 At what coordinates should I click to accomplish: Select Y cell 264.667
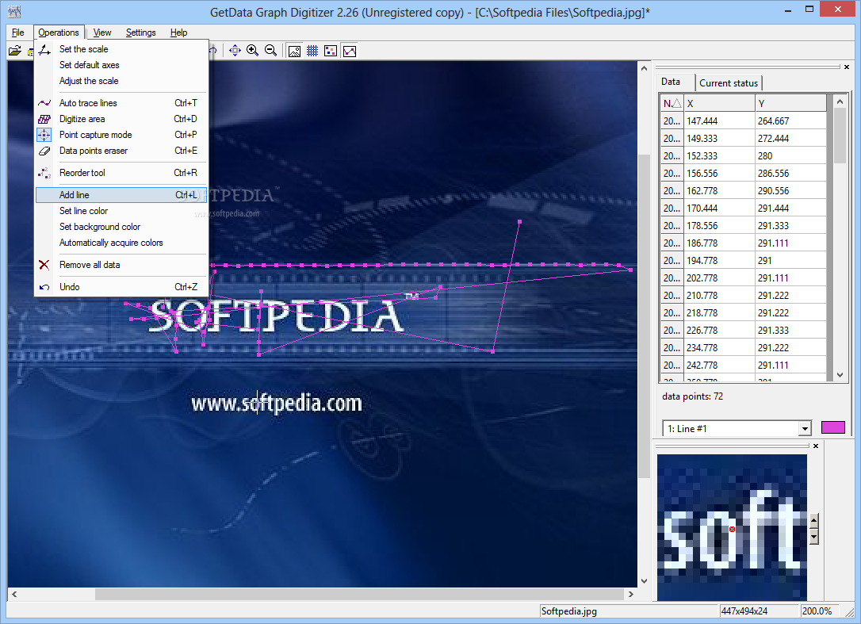[x=790, y=121]
